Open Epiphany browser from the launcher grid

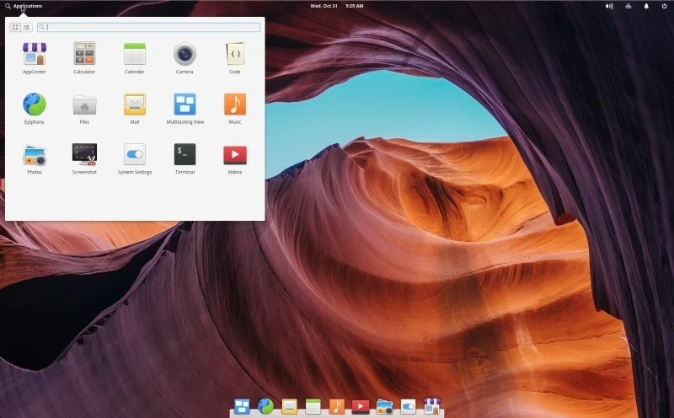(x=34, y=104)
